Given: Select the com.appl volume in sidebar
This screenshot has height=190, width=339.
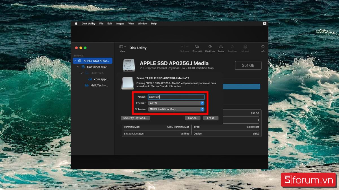Looking at the screenshot, I should [x=101, y=79].
